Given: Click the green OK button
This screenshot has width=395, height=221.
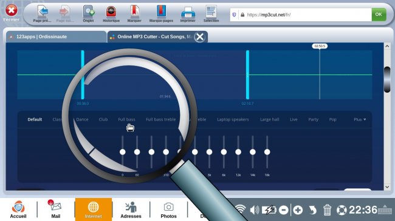Looking at the screenshot, I should tap(379, 15).
